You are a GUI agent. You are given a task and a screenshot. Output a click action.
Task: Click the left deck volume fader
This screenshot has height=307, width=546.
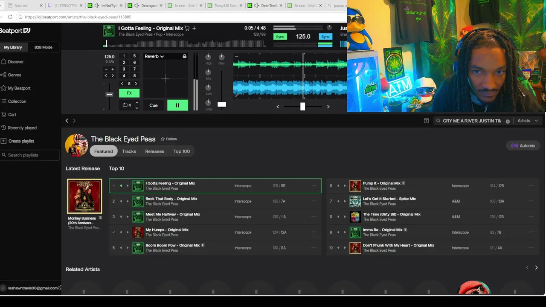(x=222, y=104)
